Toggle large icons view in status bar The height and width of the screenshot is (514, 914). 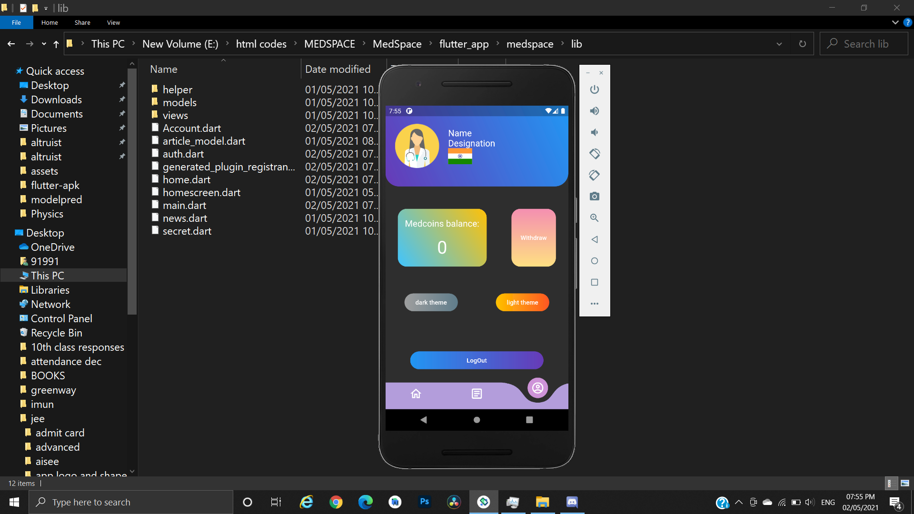(x=904, y=483)
